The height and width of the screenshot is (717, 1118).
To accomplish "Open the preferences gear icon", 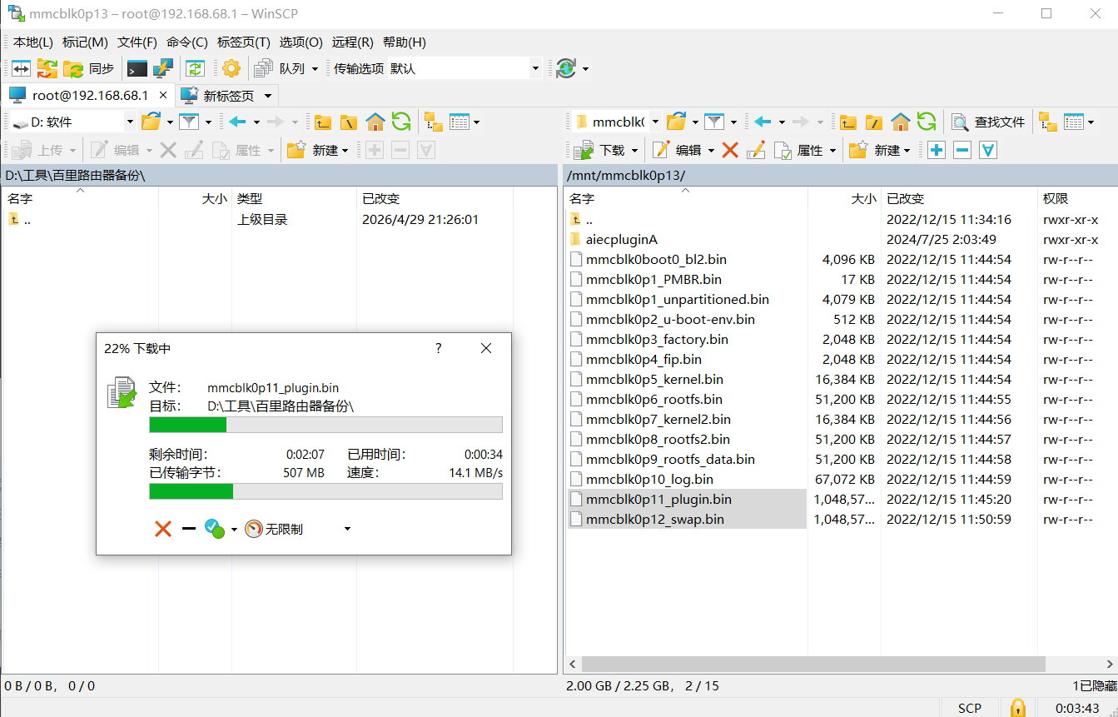I will pyautogui.click(x=231, y=68).
